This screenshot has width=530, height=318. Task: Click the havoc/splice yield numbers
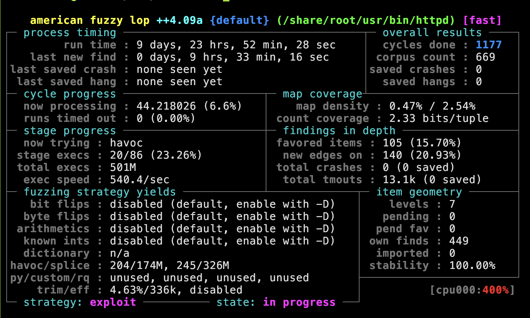click(x=170, y=265)
